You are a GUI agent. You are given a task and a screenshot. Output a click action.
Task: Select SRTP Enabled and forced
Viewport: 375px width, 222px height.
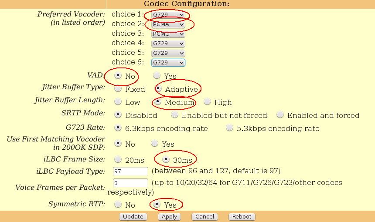click(x=280, y=115)
